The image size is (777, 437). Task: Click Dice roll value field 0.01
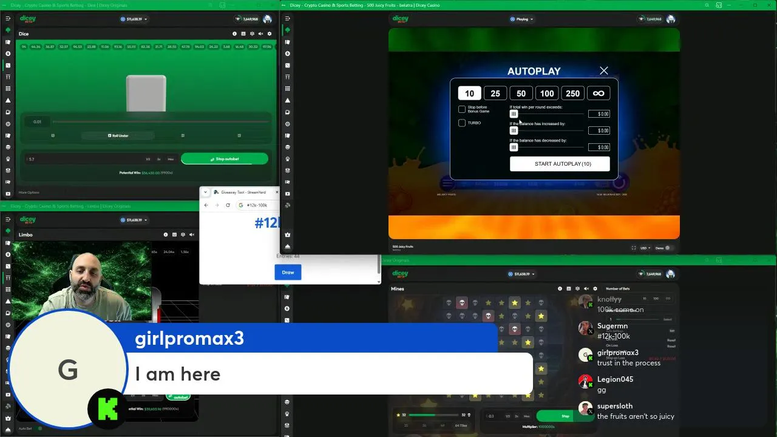click(x=38, y=122)
